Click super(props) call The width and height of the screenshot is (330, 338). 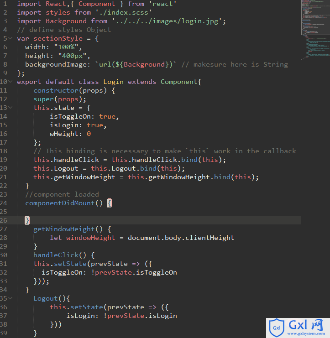pos(59,99)
